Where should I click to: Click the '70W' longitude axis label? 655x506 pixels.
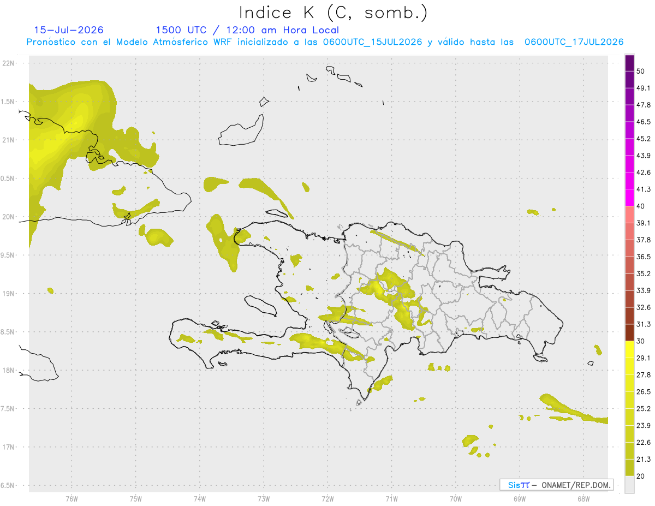455,498
